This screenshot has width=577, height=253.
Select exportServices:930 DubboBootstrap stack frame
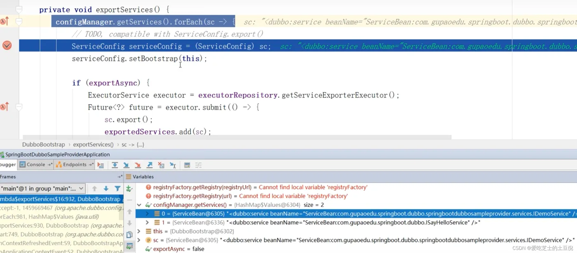coord(62,225)
